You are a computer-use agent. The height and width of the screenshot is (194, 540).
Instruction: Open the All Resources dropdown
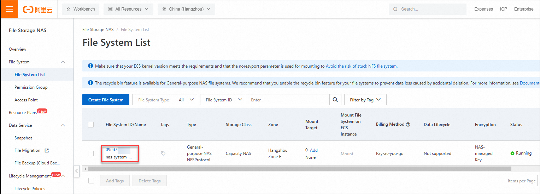tap(128, 9)
